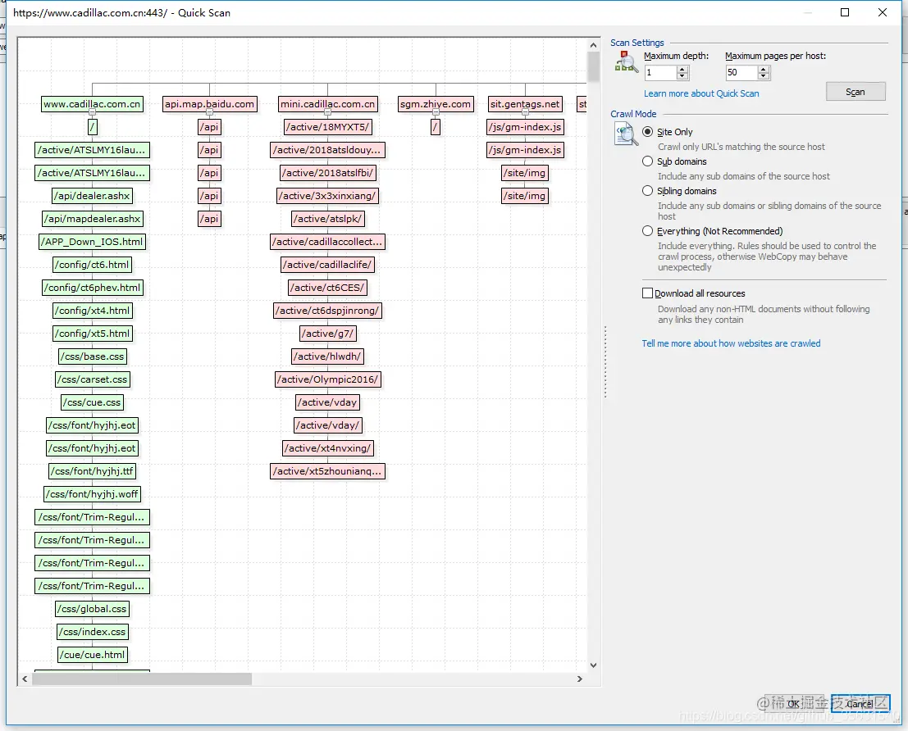Close the Quick Scan window

click(x=883, y=12)
